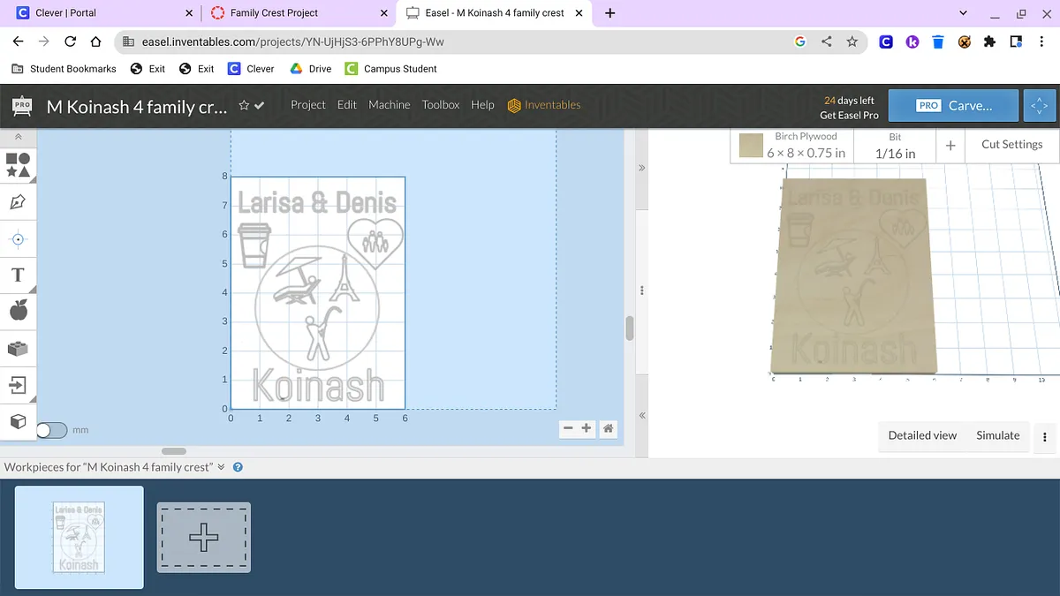Click the Import file icon
1060x596 pixels.
[x=18, y=385]
